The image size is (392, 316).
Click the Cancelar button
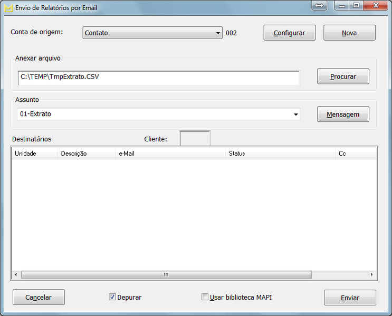39,298
